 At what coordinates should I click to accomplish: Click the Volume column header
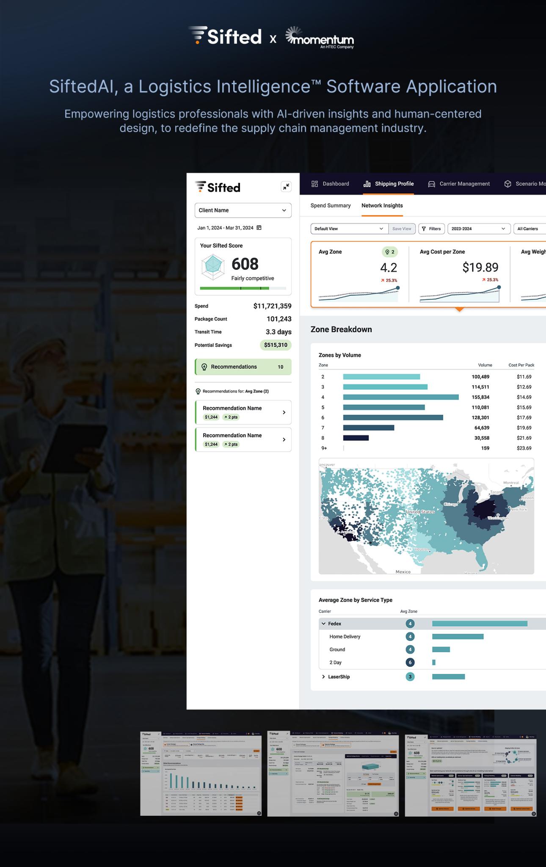485,365
